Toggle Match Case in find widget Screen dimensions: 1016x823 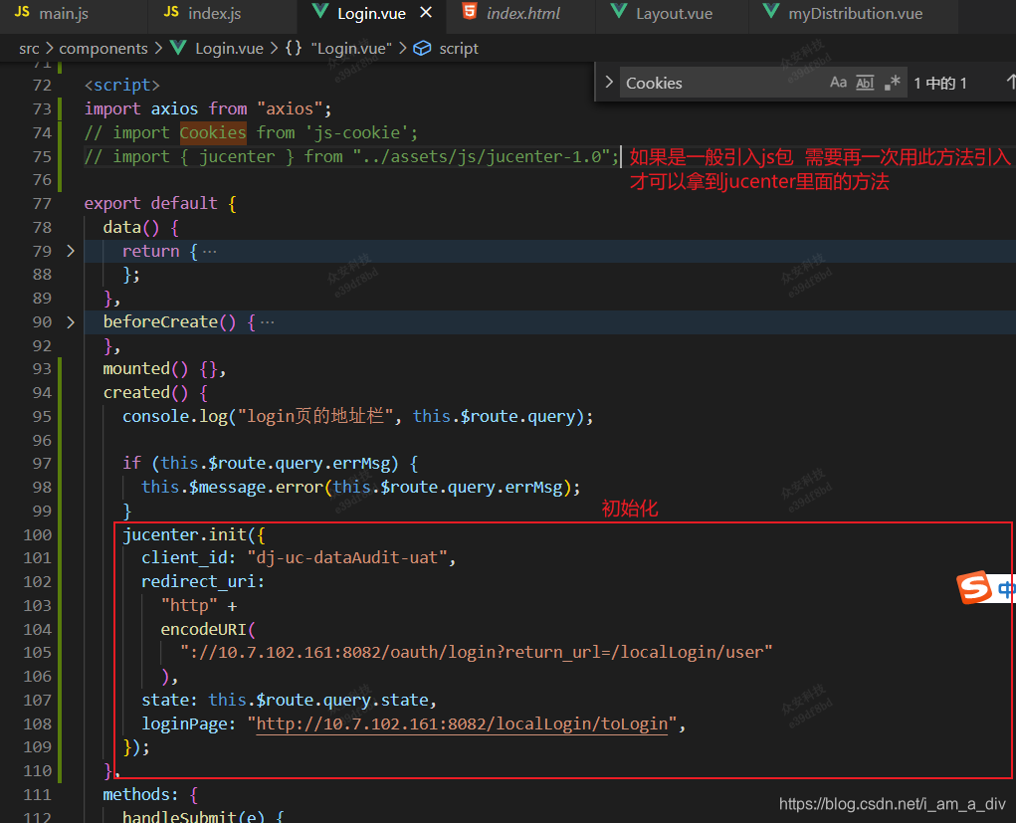point(838,83)
